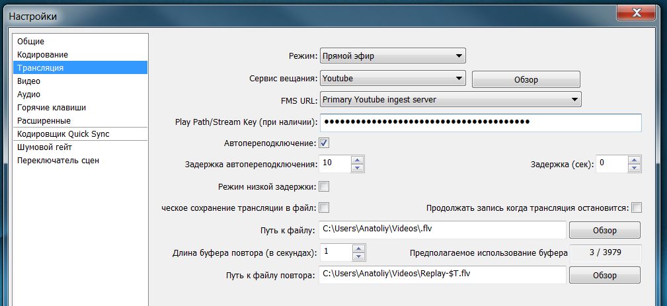667x306 pixels.
Task: Select Шумовой гейт plugin settings
Action: click(x=45, y=147)
